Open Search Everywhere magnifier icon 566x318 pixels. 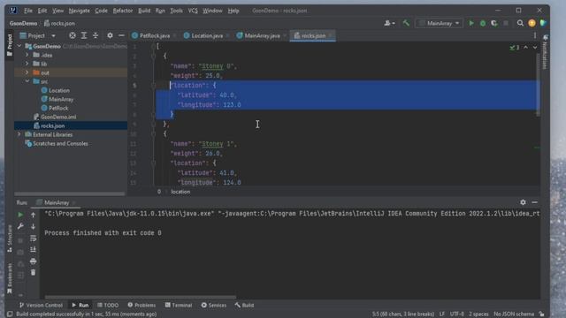click(520, 23)
